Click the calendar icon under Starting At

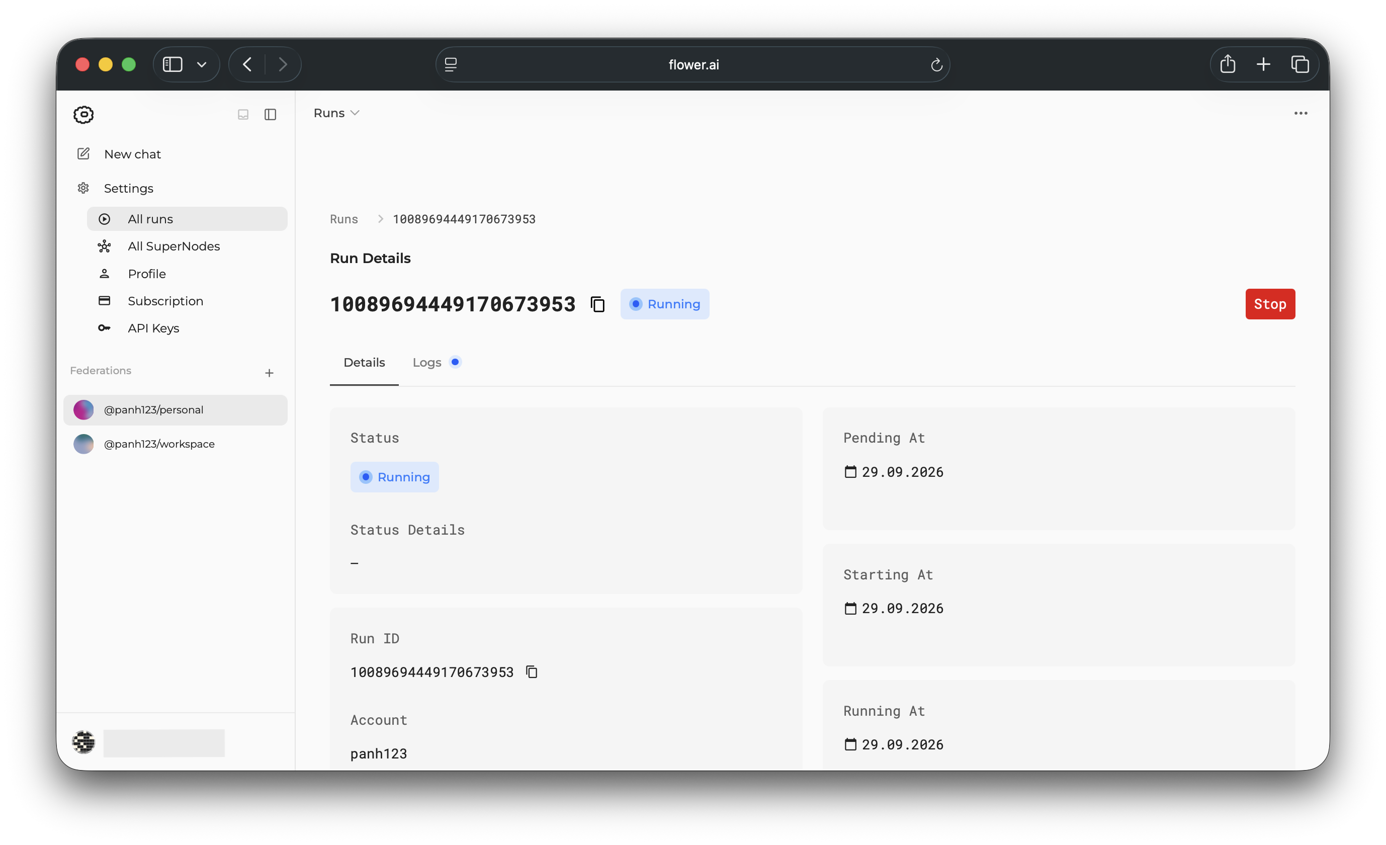tap(850, 608)
